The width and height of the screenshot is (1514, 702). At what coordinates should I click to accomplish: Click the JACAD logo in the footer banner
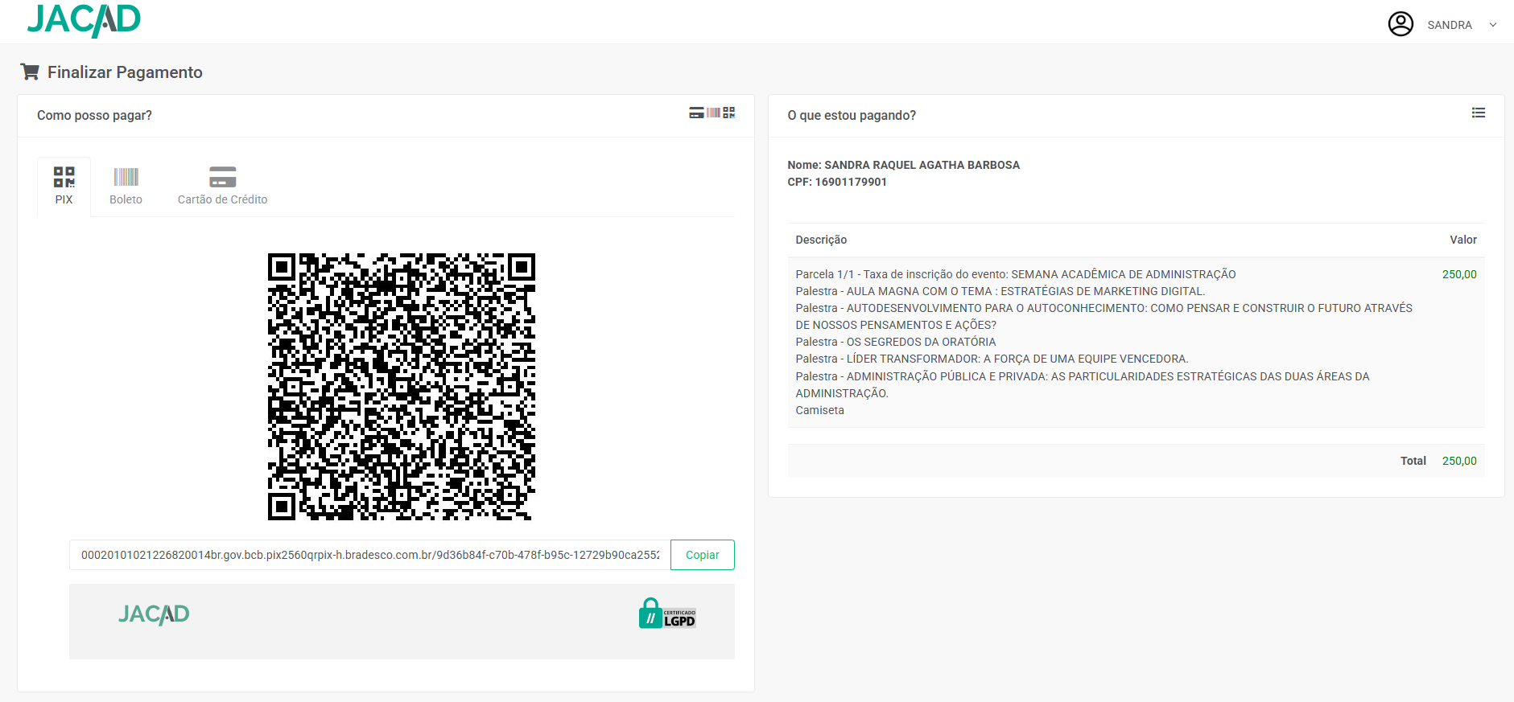tap(154, 614)
